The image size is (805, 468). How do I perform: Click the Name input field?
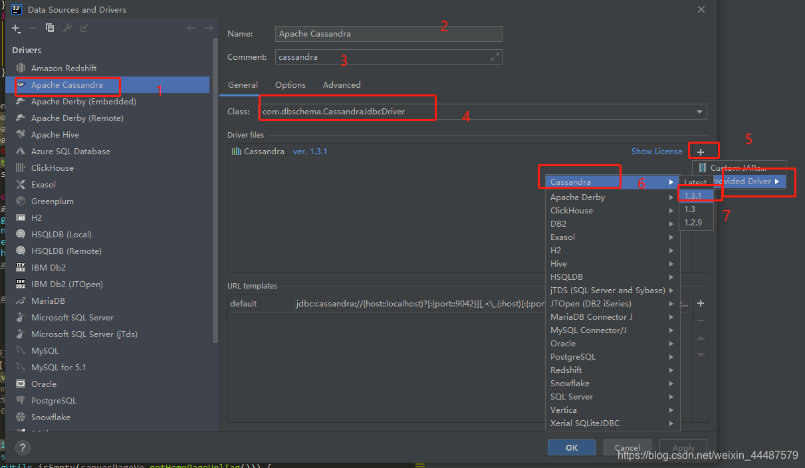[388, 34]
